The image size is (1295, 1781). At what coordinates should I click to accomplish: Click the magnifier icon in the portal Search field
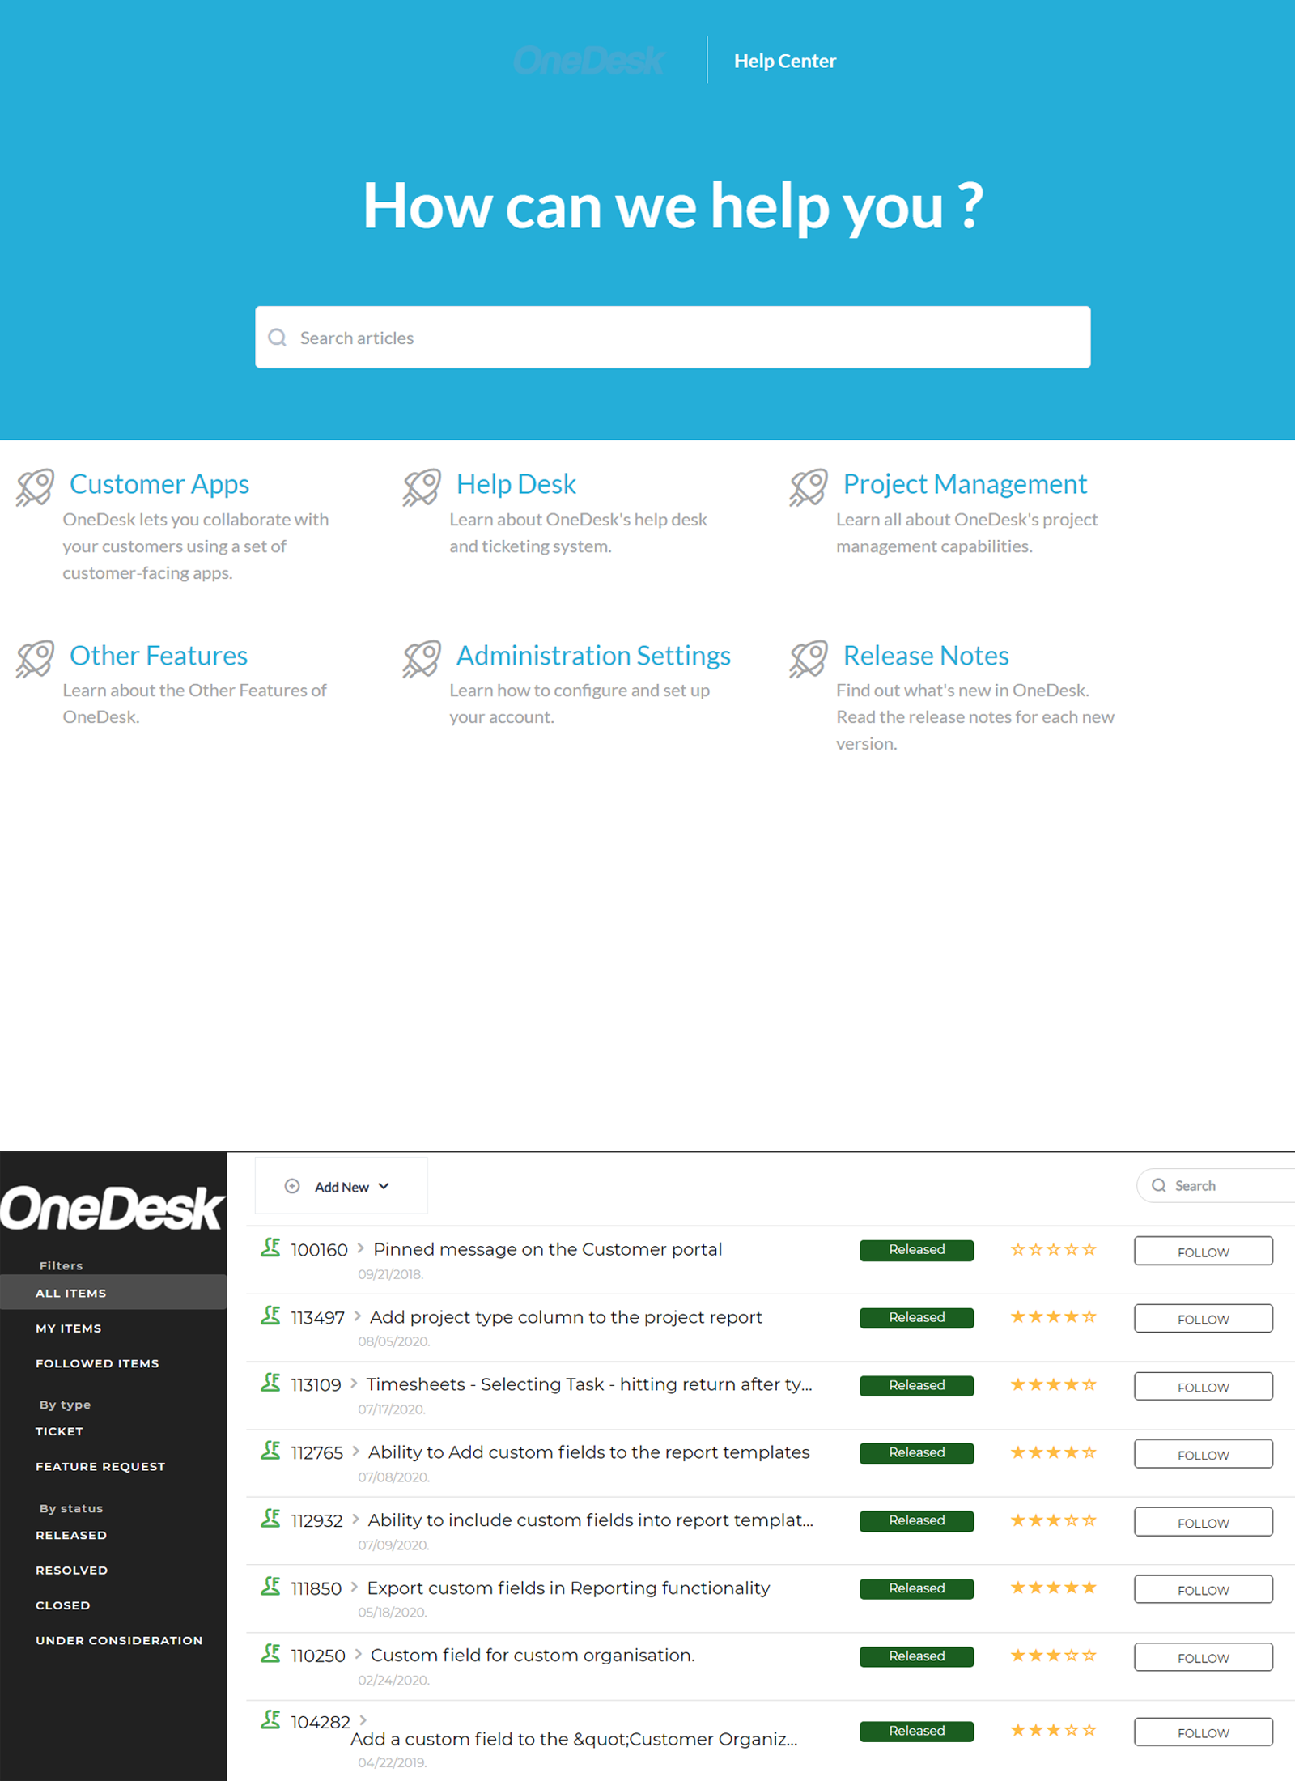point(1159,1185)
